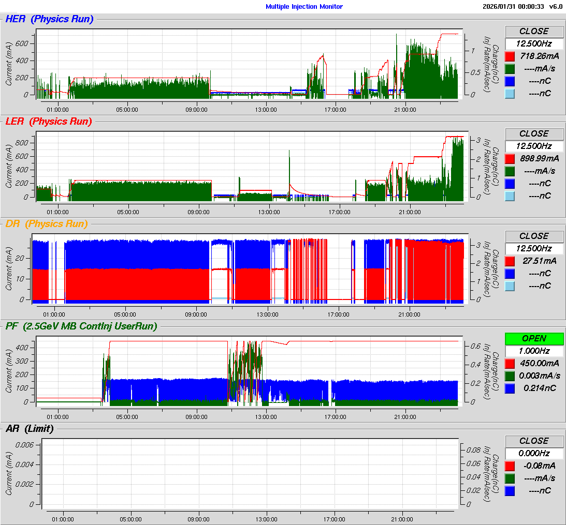The height and width of the screenshot is (525, 566).
Task: Click the PF (2.5GeV MB ContInj UserRun) title
Action: click(x=81, y=326)
